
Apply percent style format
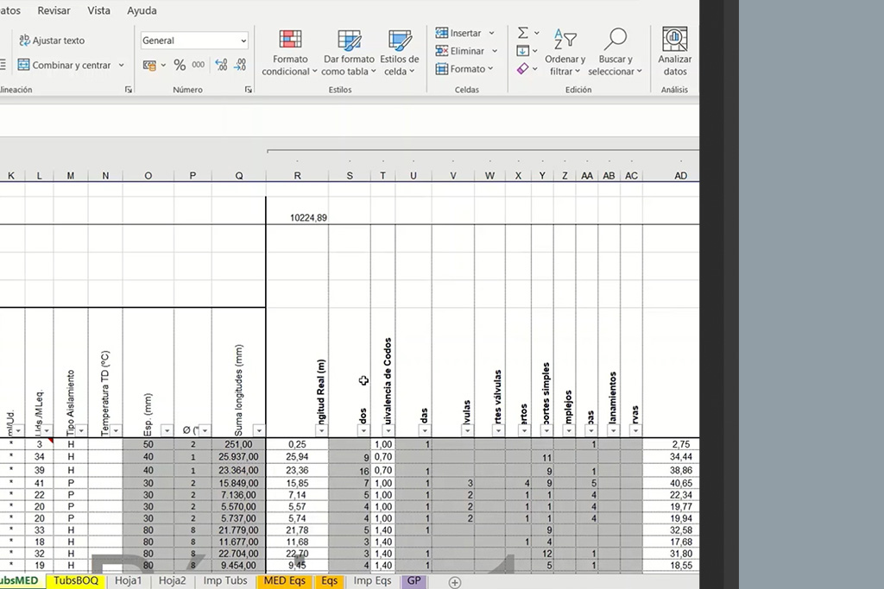pyautogui.click(x=180, y=66)
